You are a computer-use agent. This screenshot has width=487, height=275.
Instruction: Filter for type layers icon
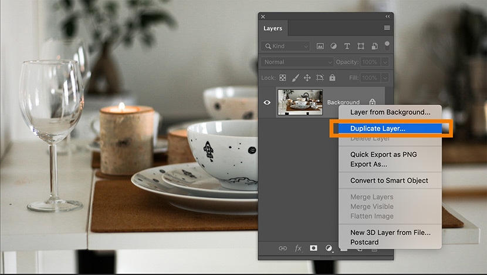347,46
